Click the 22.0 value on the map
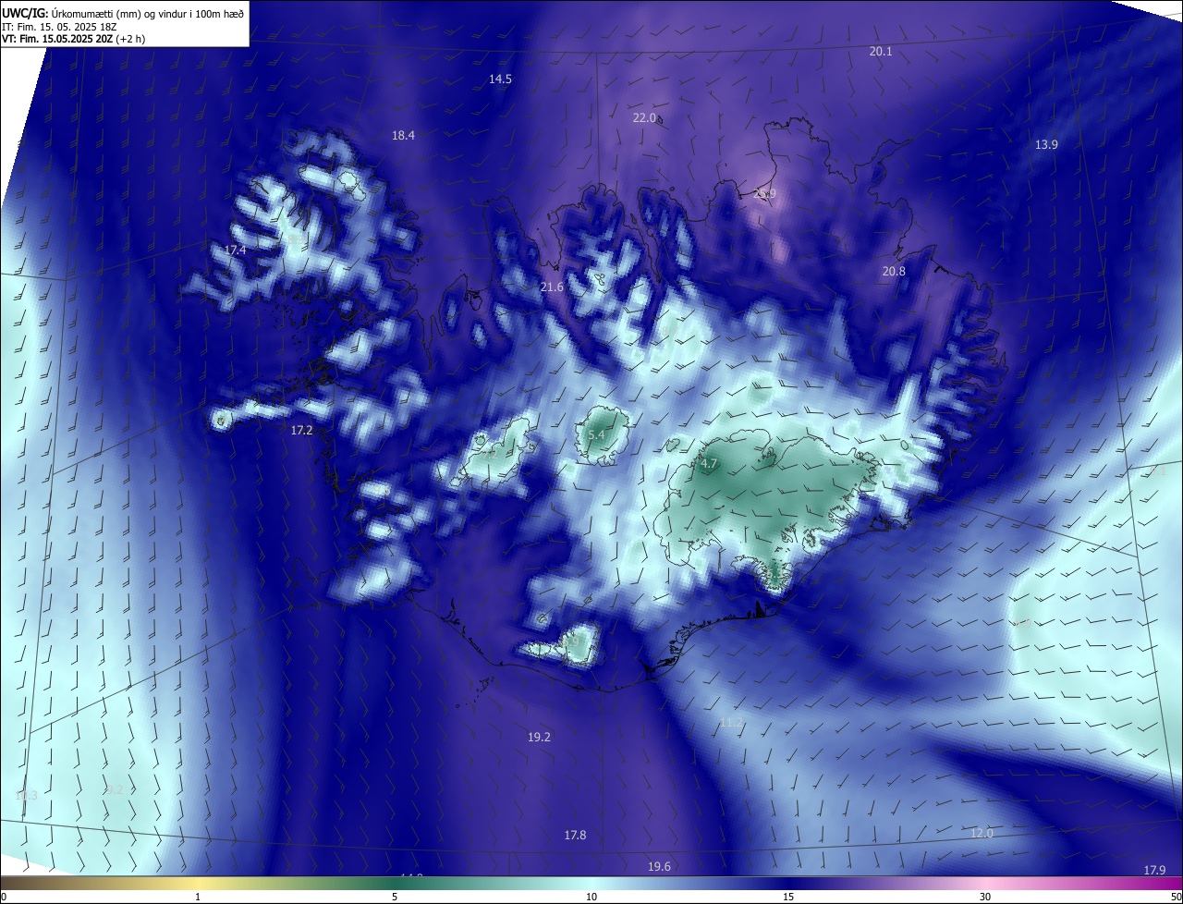Screen dimensions: 1183x904 click(x=644, y=118)
